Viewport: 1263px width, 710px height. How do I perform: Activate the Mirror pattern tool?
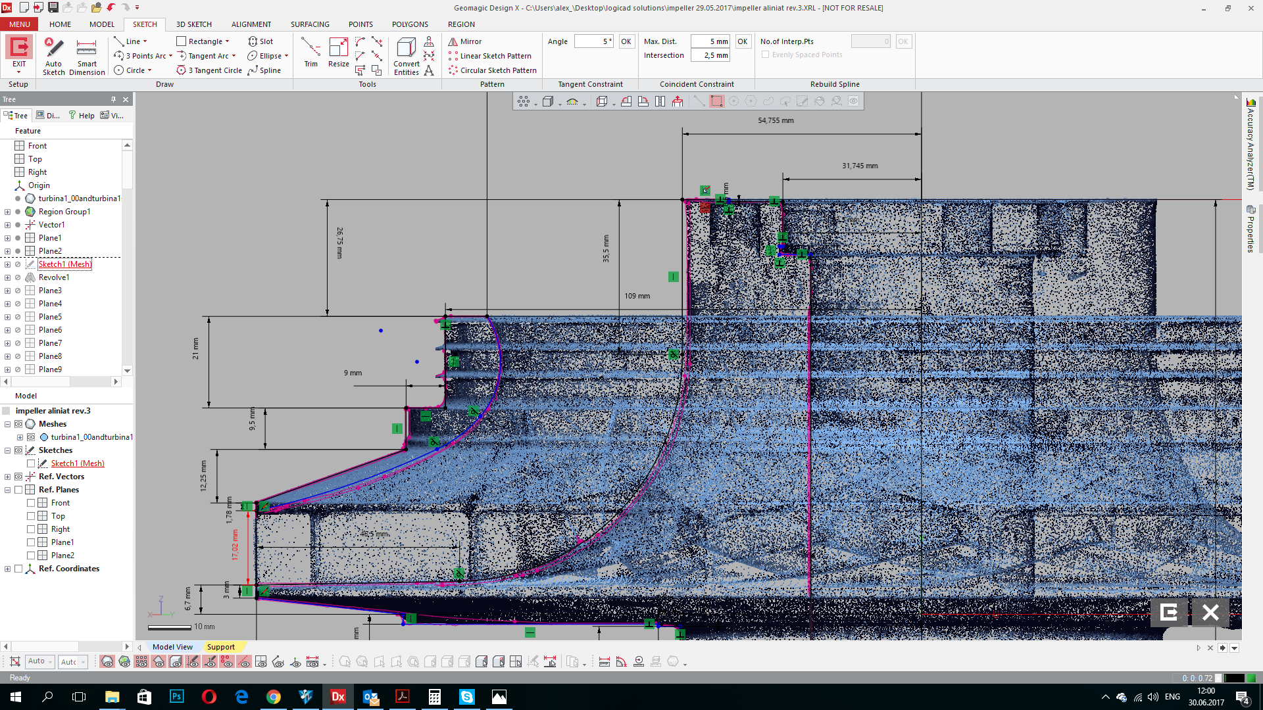[465, 41]
